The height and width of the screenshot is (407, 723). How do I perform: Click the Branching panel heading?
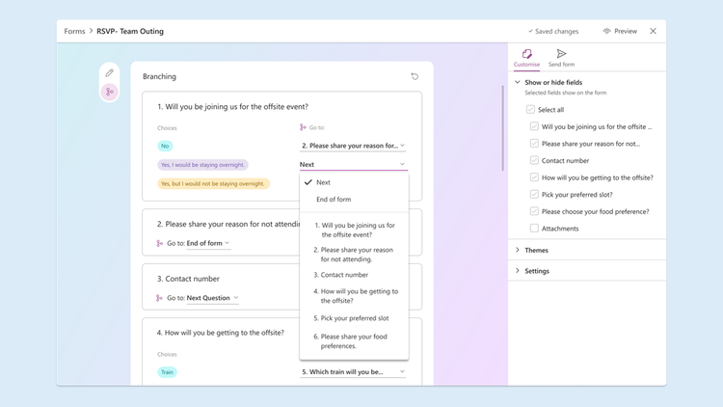click(x=159, y=76)
